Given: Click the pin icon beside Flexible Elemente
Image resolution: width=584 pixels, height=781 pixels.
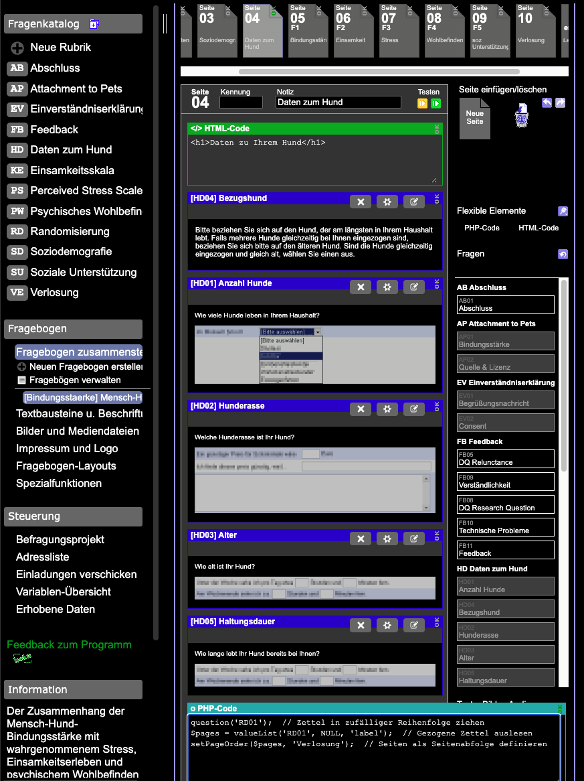Looking at the screenshot, I should click(x=563, y=211).
